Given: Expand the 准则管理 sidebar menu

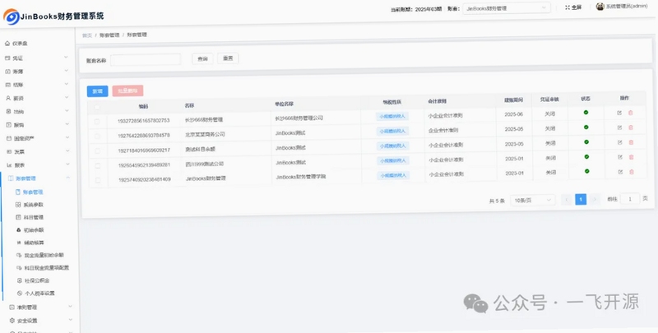Looking at the screenshot, I should coord(39,308).
